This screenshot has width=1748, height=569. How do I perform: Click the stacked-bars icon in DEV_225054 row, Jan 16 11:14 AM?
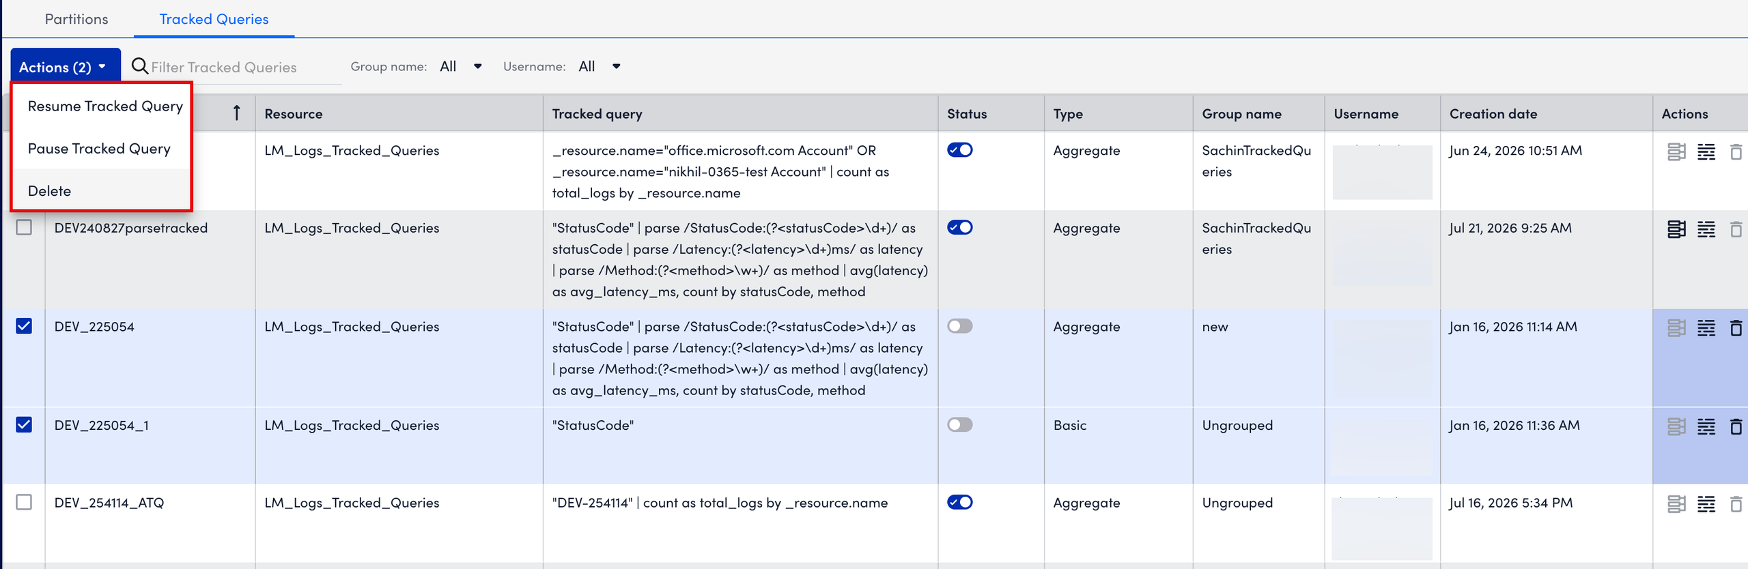point(1676,328)
